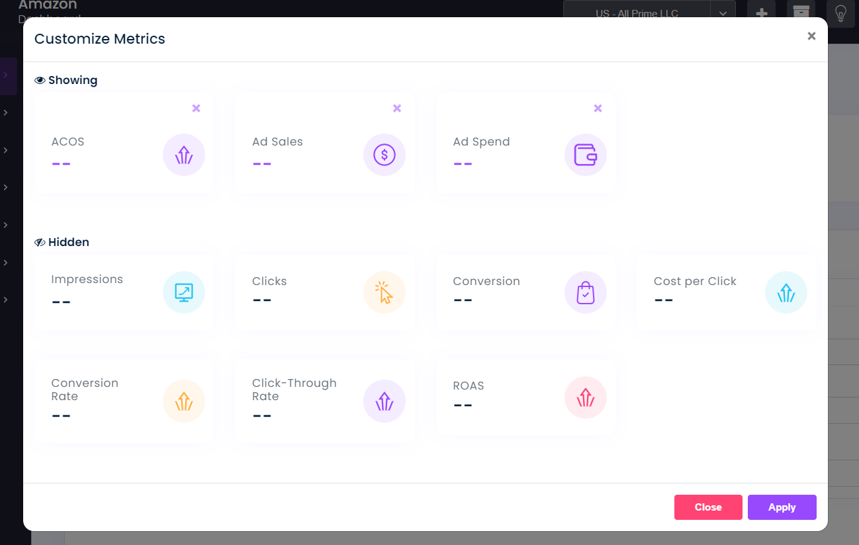Remove Ad Sales from showing metrics
The height and width of the screenshot is (545, 859).
point(397,108)
